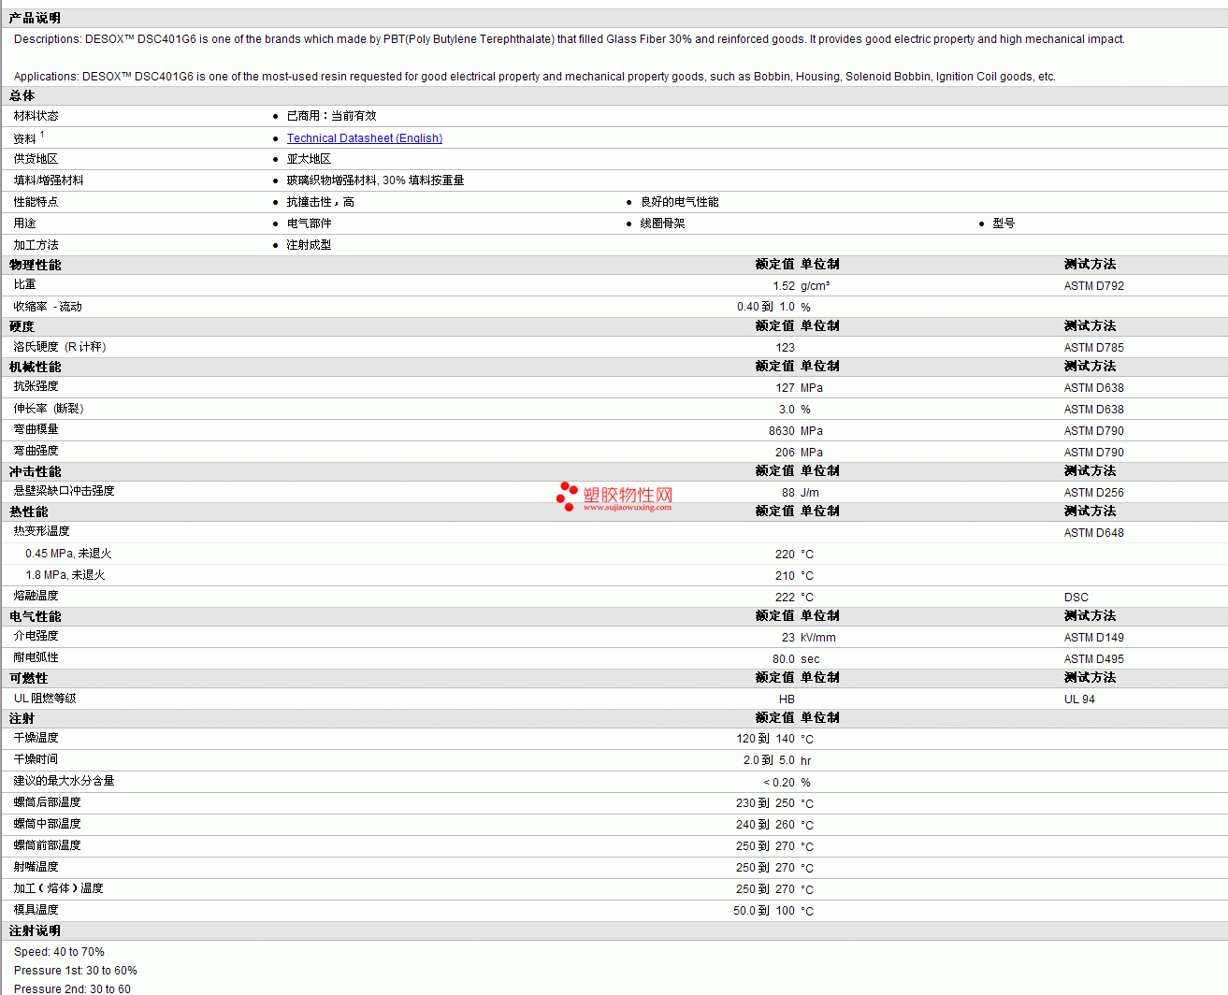Click the 产品说明 section header
This screenshot has width=1228, height=995.
tap(35, 19)
